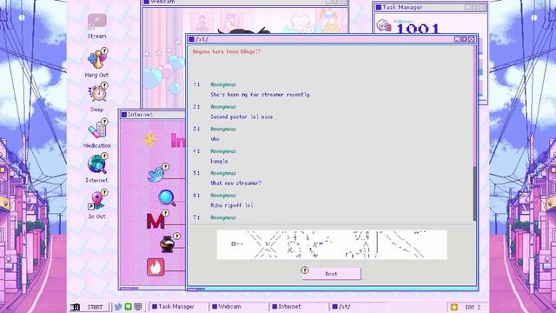The height and width of the screenshot is (313, 556).
Task: Switch to /st/ in the taskbar
Action: click(x=358, y=307)
